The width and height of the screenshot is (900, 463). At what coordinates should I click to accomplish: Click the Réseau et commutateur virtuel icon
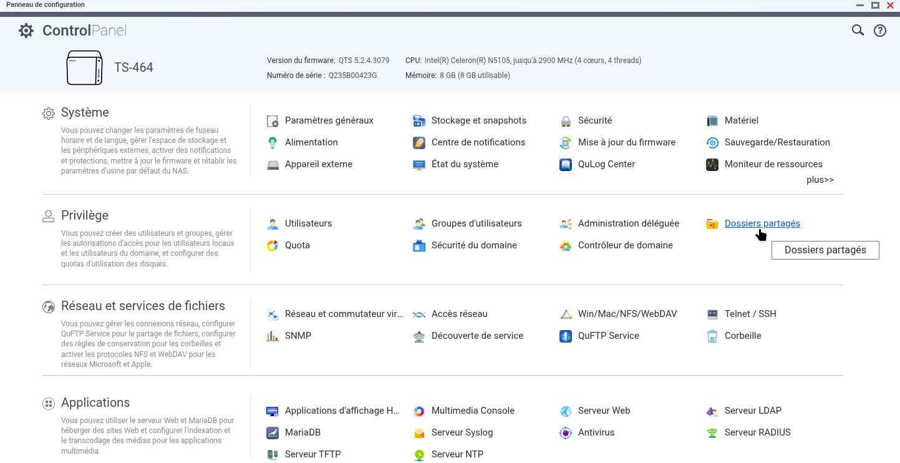pyautogui.click(x=273, y=314)
